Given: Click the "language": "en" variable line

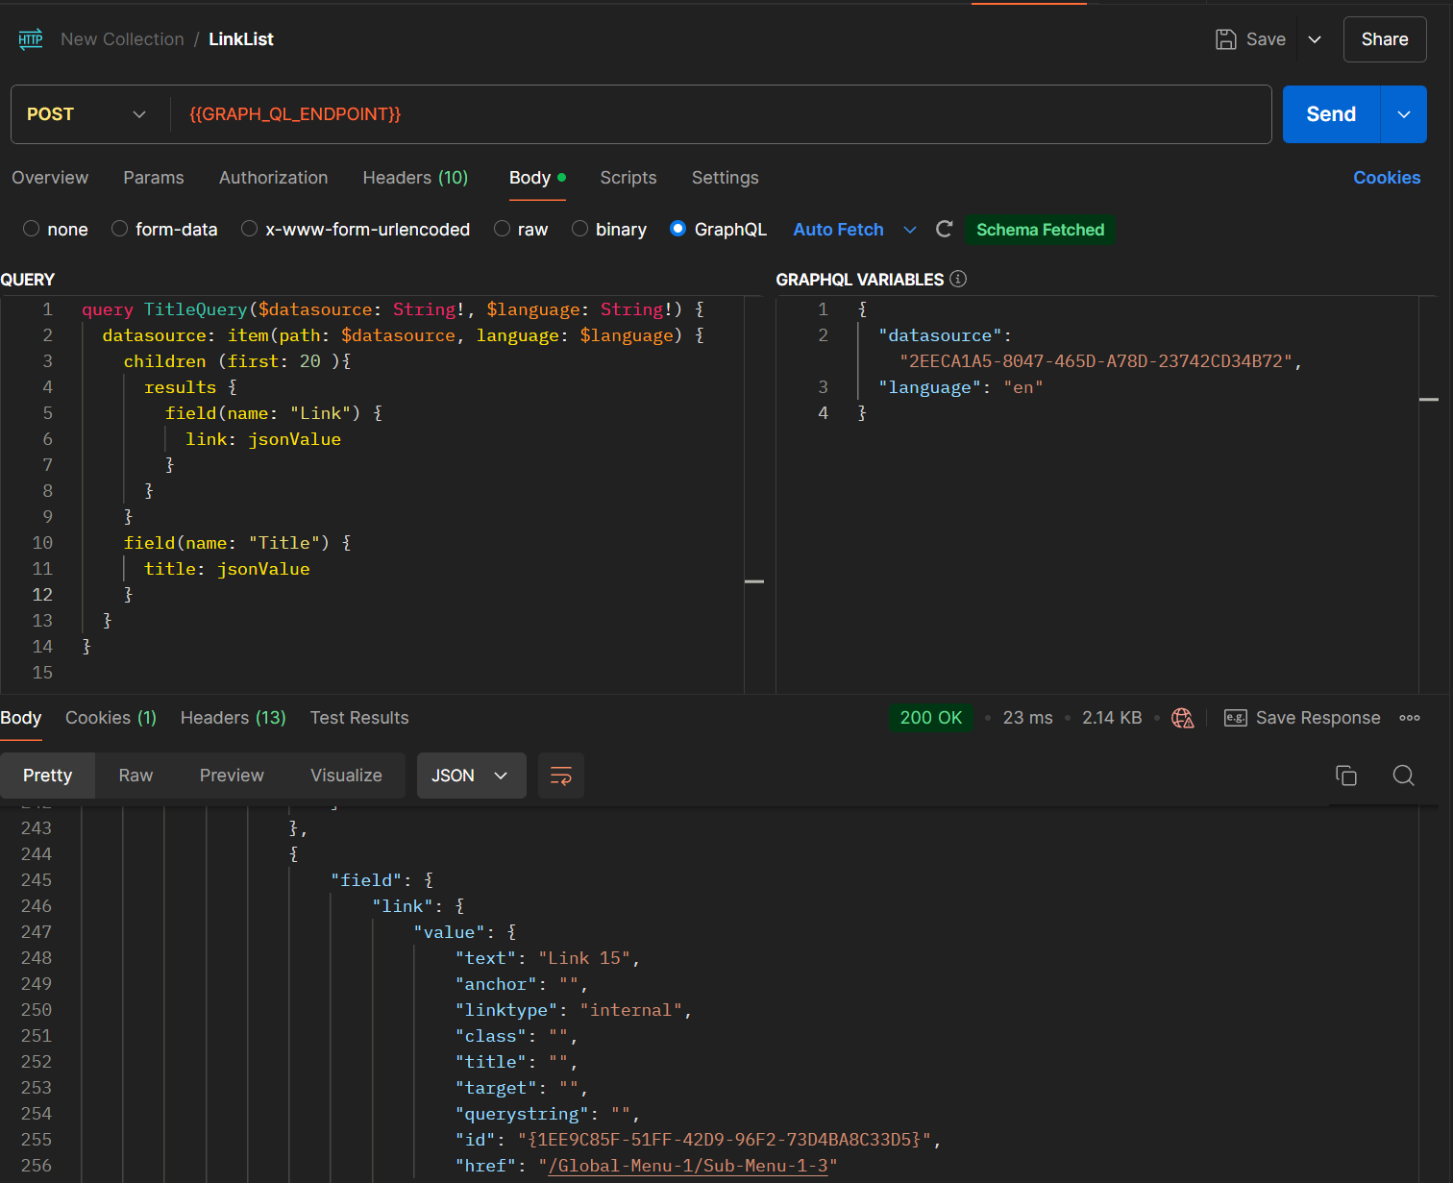Looking at the screenshot, I should pyautogui.click(x=961, y=387).
